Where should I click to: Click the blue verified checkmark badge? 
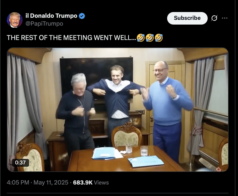pyautogui.click(x=82, y=16)
